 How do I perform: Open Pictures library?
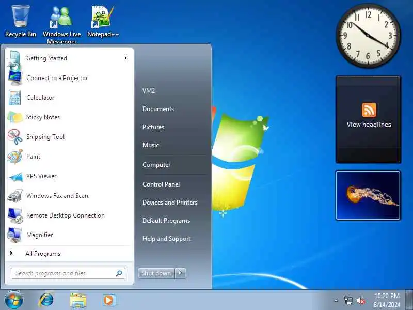[153, 127]
